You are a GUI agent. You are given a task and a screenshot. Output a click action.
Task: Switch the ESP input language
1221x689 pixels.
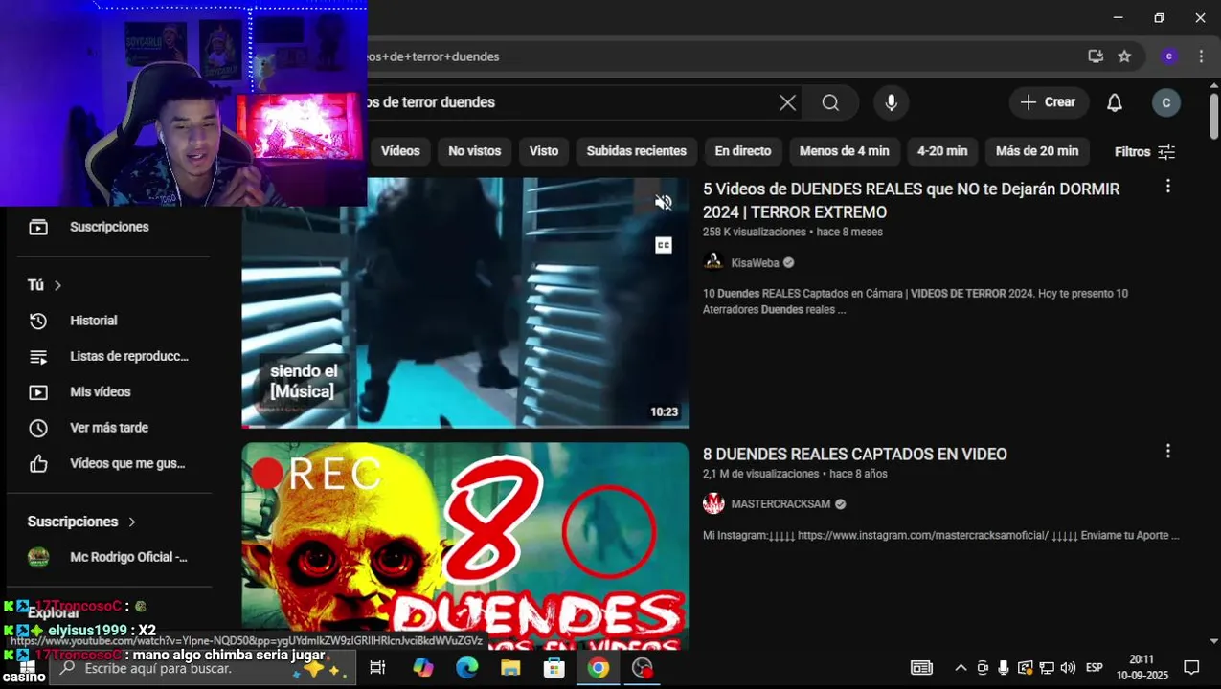click(x=1095, y=668)
